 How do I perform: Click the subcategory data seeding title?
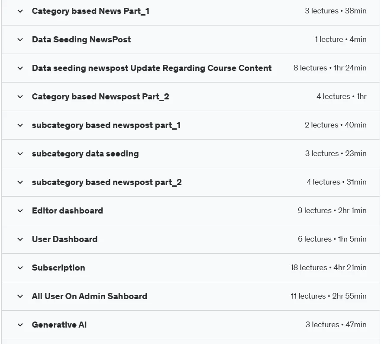85,154
